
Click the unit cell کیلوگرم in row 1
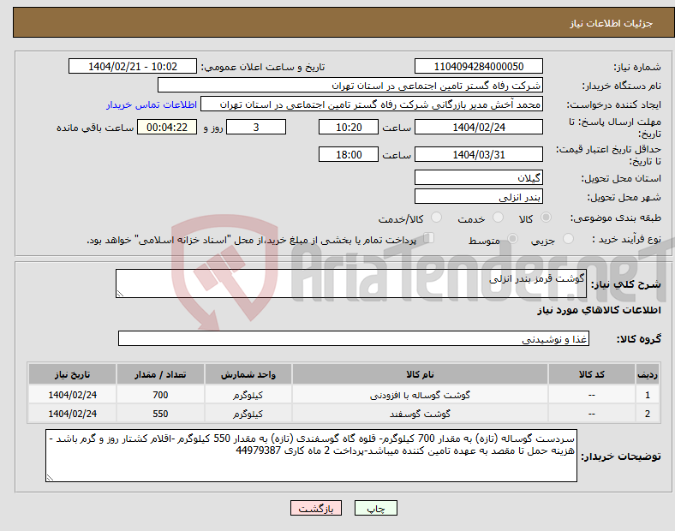(x=248, y=395)
